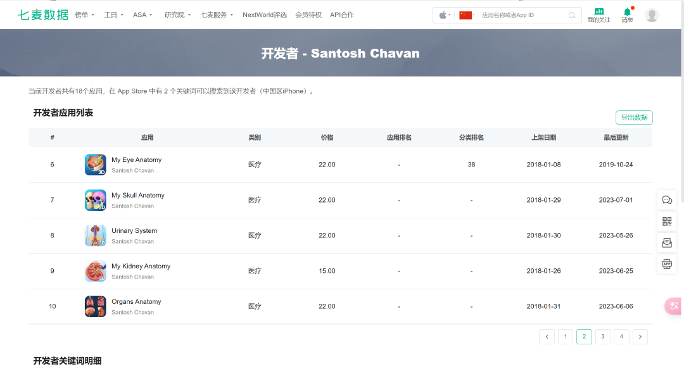Click last updated date 2019-10-24
684x376 pixels.
[616, 165]
